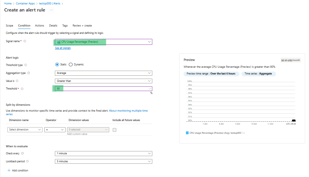Click the info icon beside Threshold label
Image resolution: width=309 pixels, height=177 pixels.
(x=22, y=89)
